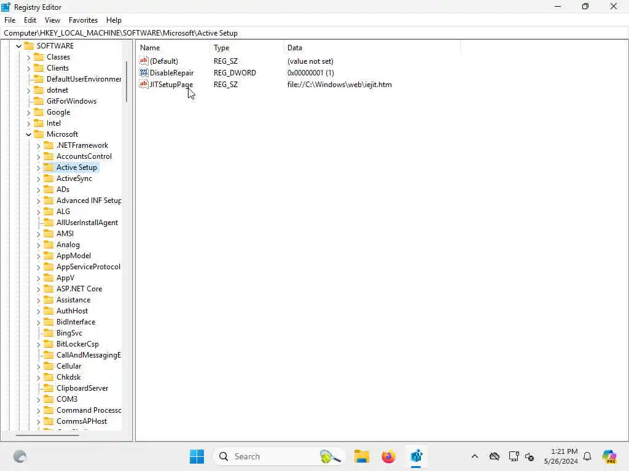Collapse the SOFTWARE key
This screenshot has height=471, width=629.
click(x=18, y=46)
